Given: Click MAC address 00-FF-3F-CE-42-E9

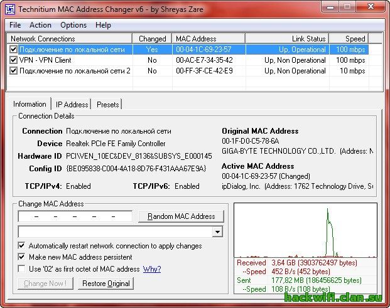Looking at the screenshot, I should (x=204, y=71).
